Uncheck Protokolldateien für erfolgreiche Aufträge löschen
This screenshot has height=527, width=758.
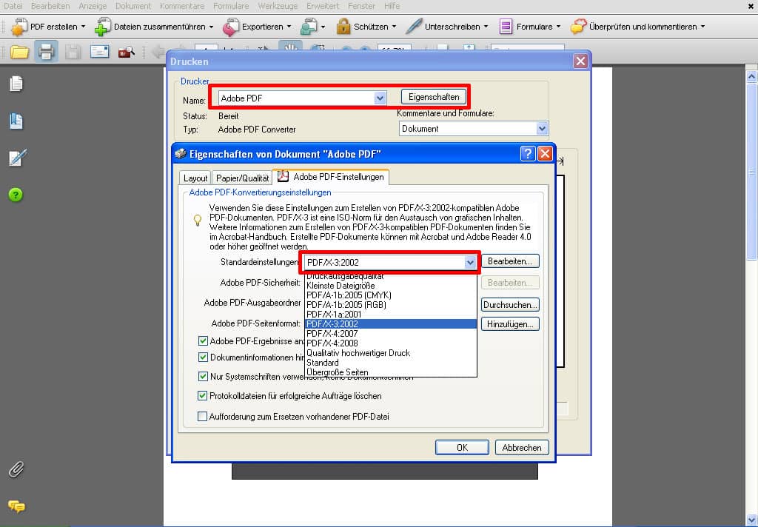(204, 396)
